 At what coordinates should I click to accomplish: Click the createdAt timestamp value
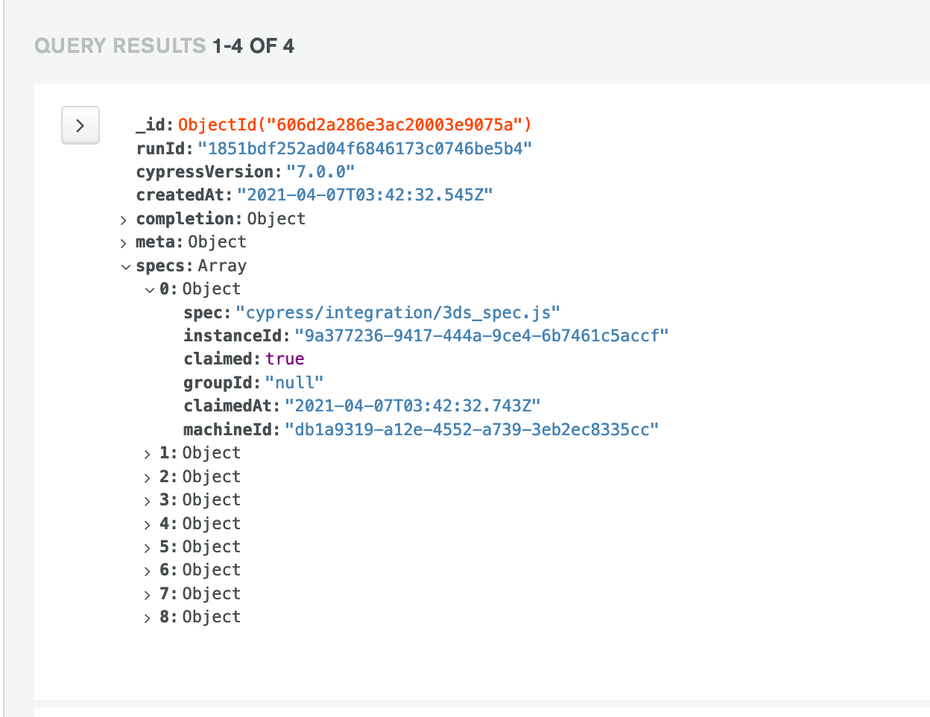point(364,195)
